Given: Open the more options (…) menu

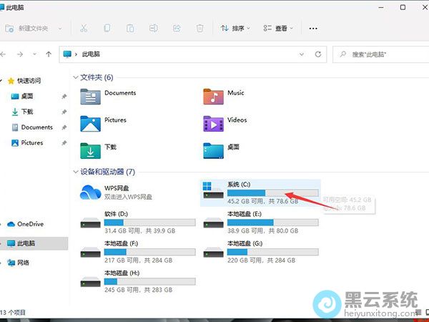Looking at the screenshot, I should [313, 29].
